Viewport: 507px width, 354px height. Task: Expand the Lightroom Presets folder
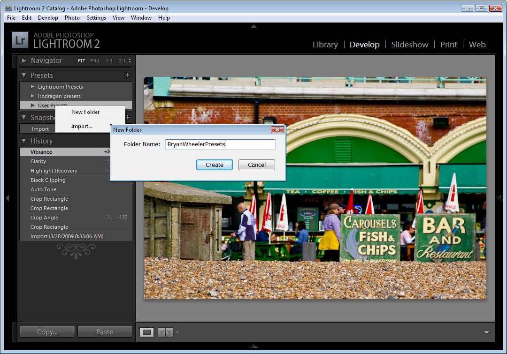pos(32,87)
